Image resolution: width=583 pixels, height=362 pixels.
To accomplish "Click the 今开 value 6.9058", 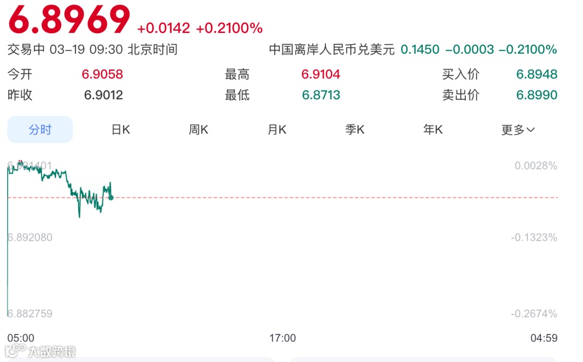I will [x=102, y=74].
